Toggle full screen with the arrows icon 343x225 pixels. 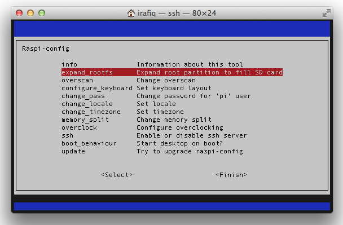(327, 13)
